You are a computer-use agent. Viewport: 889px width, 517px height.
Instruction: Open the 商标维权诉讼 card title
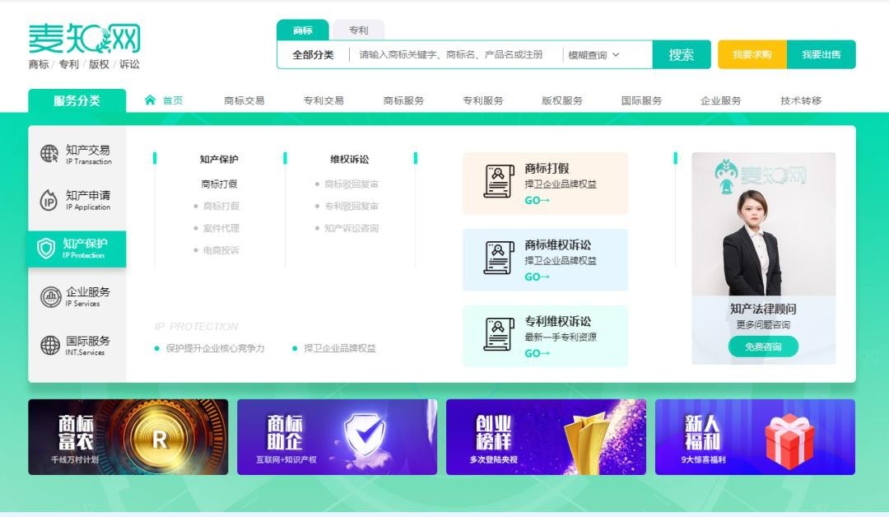[x=558, y=245]
